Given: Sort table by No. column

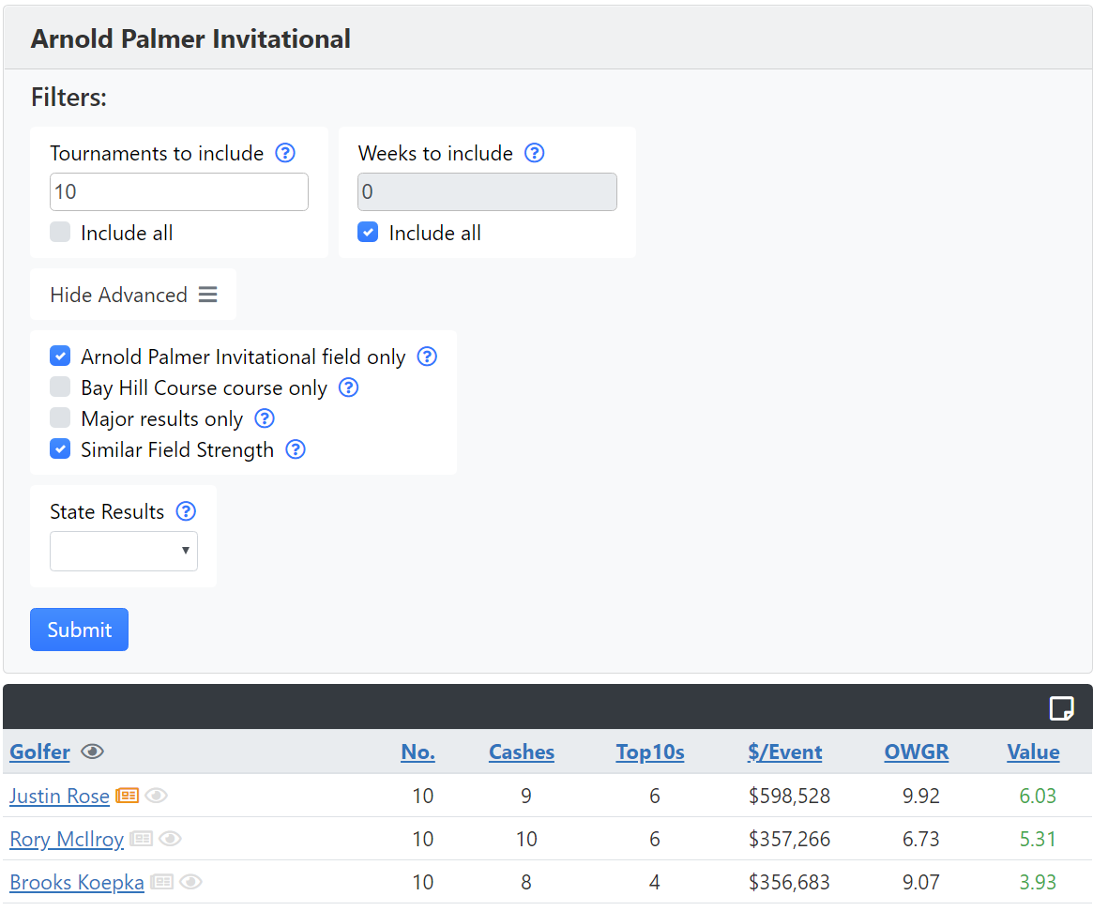Looking at the screenshot, I should [418, 752].
